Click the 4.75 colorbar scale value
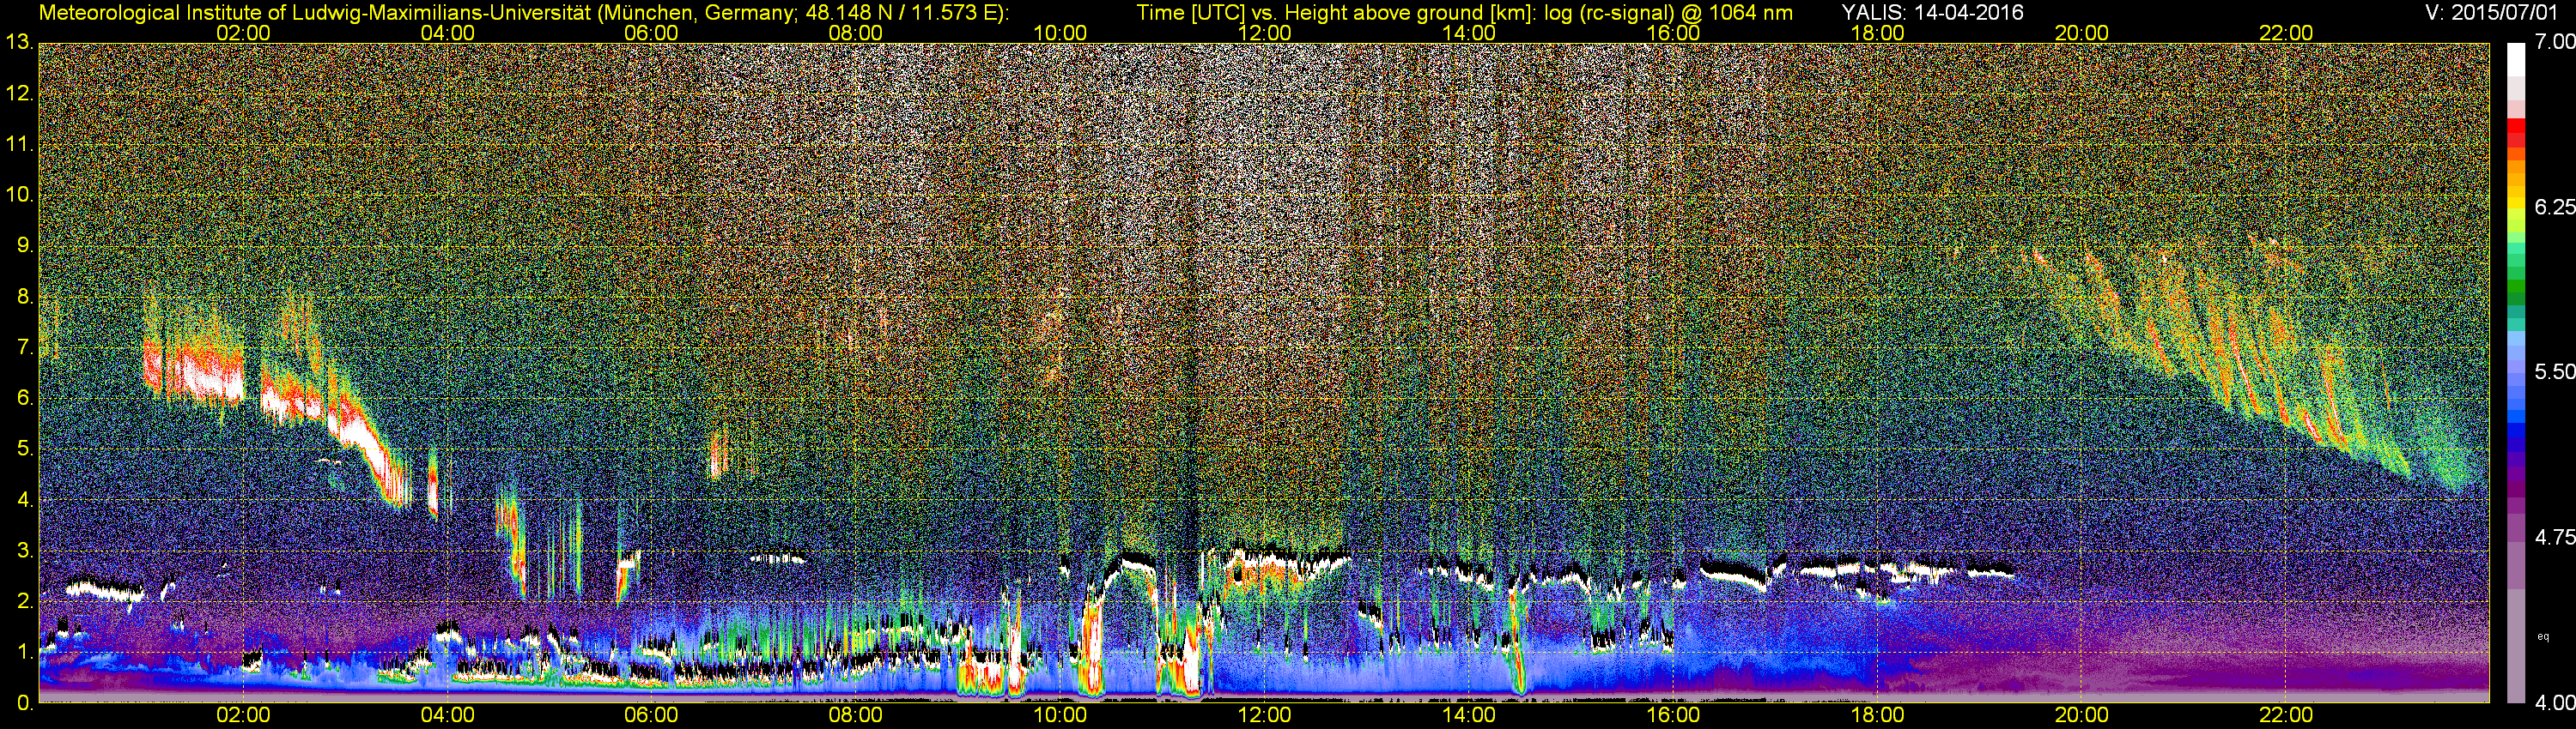The image size is (2576, 729). click(x=2555, y=537)
